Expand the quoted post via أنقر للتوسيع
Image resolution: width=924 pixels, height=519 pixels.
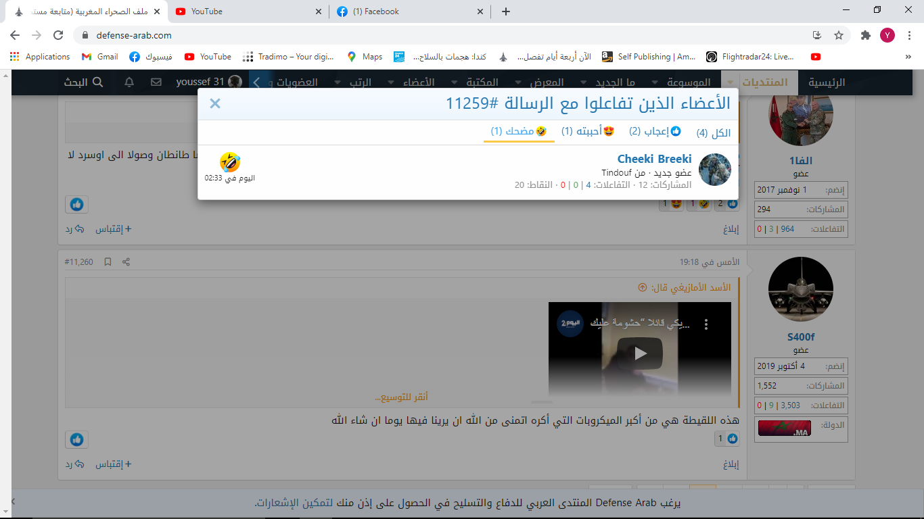(x=402, y=397)
